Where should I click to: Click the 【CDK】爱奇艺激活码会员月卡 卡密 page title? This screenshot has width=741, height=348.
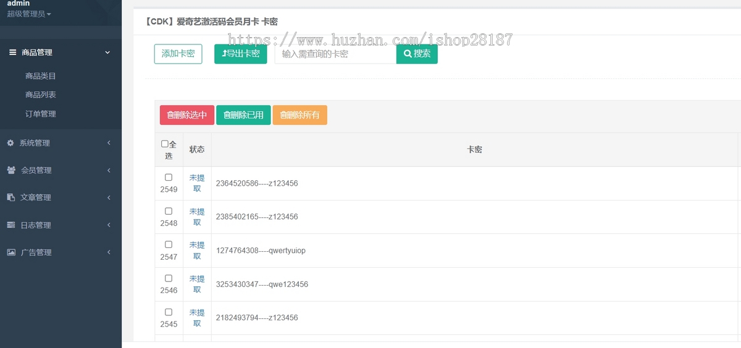click(x=211, y=22)
